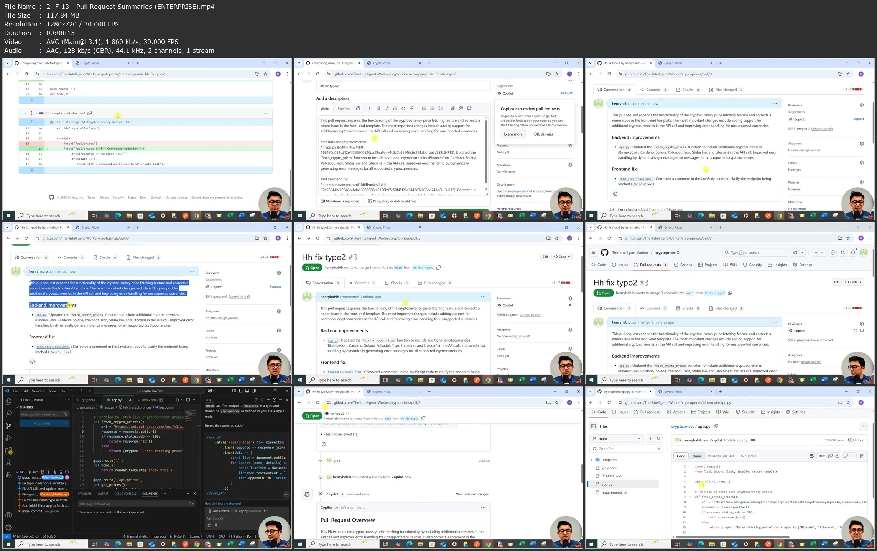Open the Selection menu in VS Code
This screenshot has height=551, width=877.
tap(38, 391)
